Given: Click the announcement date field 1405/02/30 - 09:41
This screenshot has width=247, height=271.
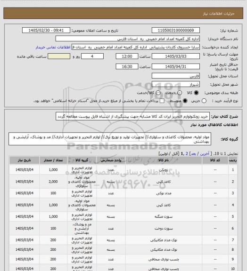Looking at the screenshot, I should tap(46, 30).
